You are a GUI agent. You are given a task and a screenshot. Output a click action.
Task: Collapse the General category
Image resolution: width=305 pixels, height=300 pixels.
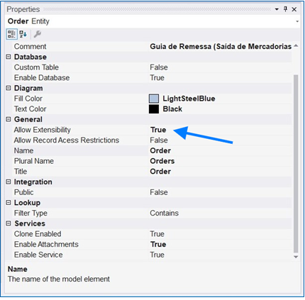click(x=9, y=119)
